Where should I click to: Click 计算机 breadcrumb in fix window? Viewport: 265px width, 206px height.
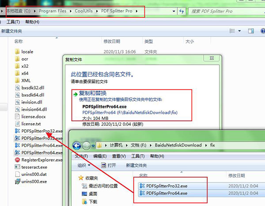pos(116,145)
